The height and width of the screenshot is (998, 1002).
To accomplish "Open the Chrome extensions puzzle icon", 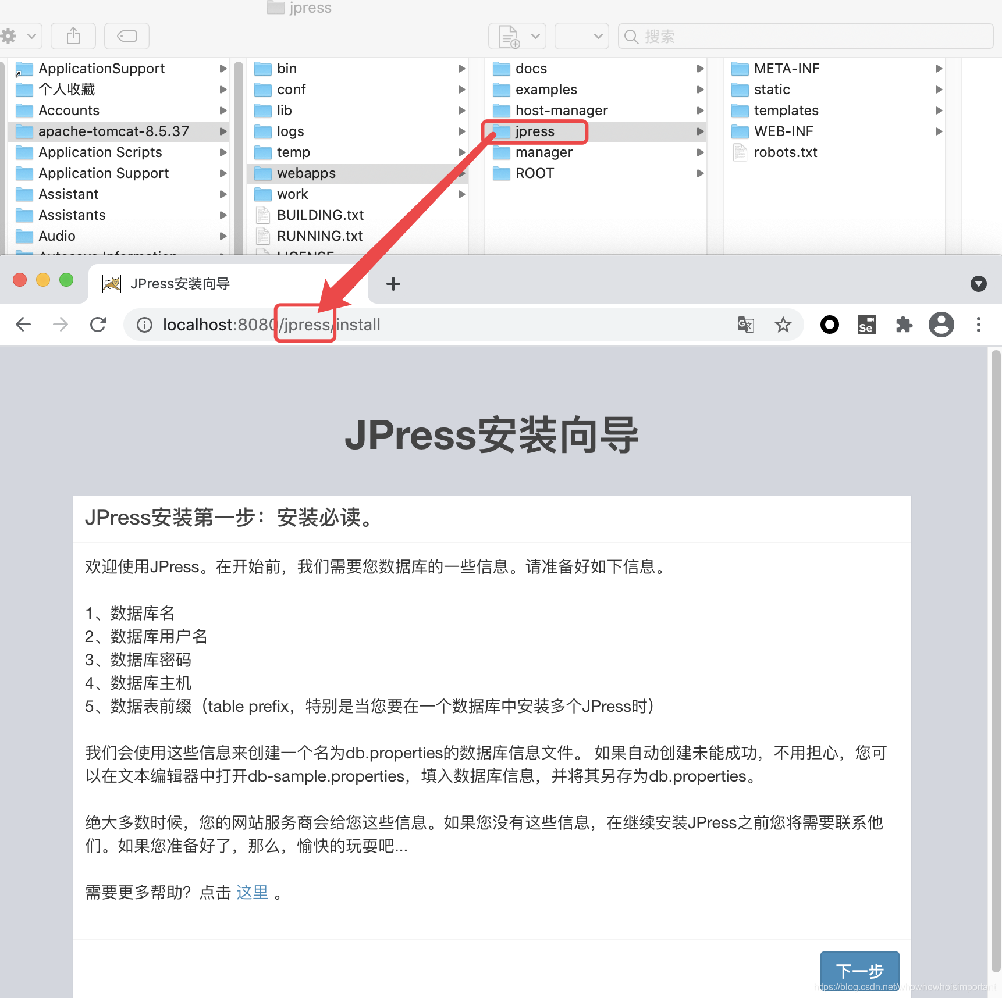I will [x=904, y=325].
